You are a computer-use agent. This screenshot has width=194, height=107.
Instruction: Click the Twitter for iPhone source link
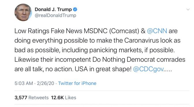77,83
